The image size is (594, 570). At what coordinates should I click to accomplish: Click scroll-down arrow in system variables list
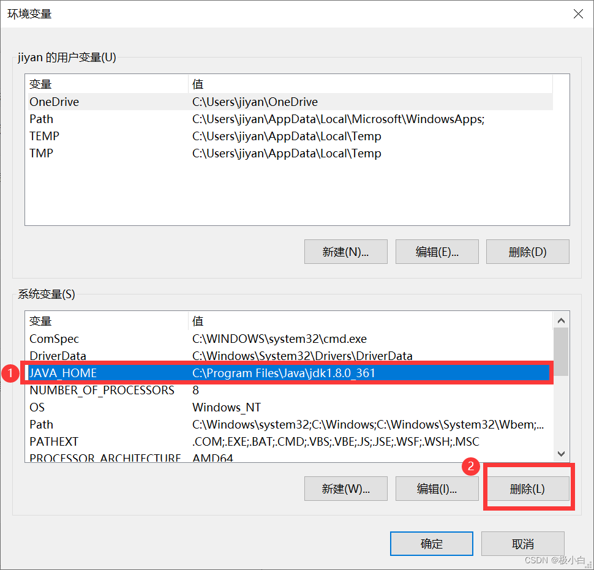(561, 453)
